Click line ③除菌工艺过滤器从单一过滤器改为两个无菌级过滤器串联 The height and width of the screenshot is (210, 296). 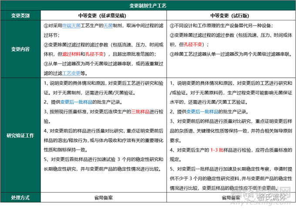tap(231, 54)
